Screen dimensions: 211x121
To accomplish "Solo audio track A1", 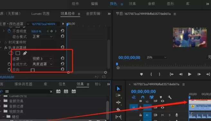I will pos(170,115).
